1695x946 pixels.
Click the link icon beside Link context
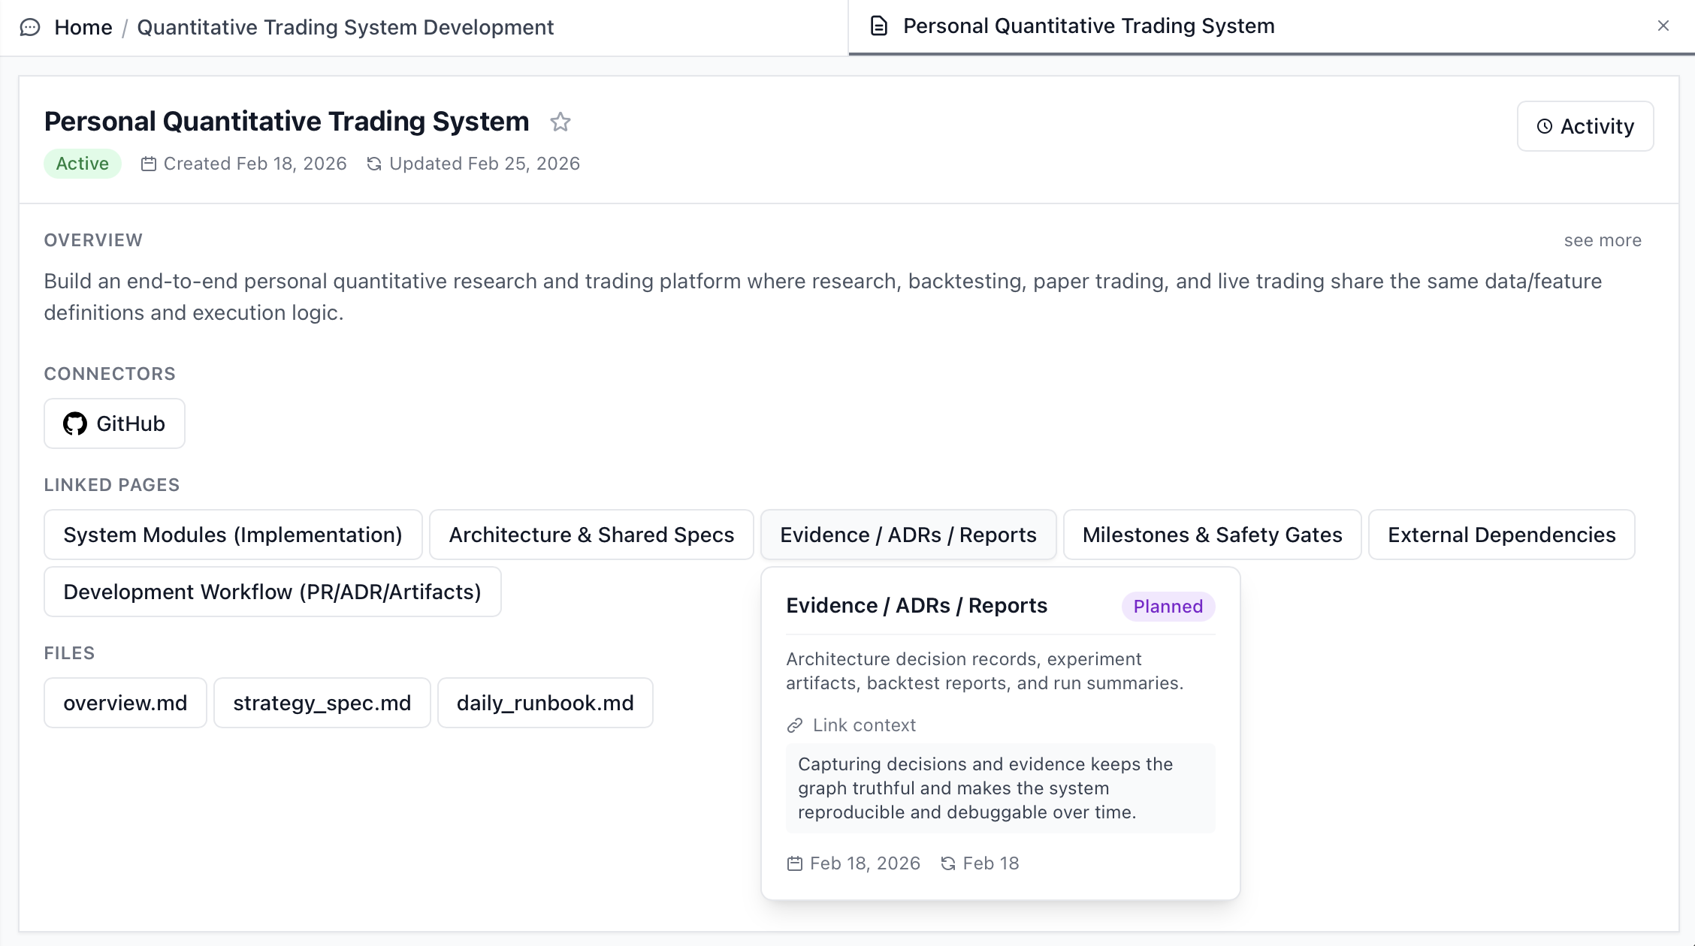[x=794, y=725]
